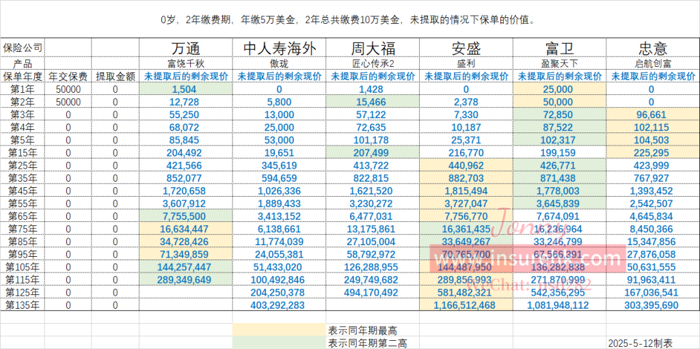The image size is (700, 349).
Task: Click the value 3,727,047 under 安盛
Action: tap(466, 204)
